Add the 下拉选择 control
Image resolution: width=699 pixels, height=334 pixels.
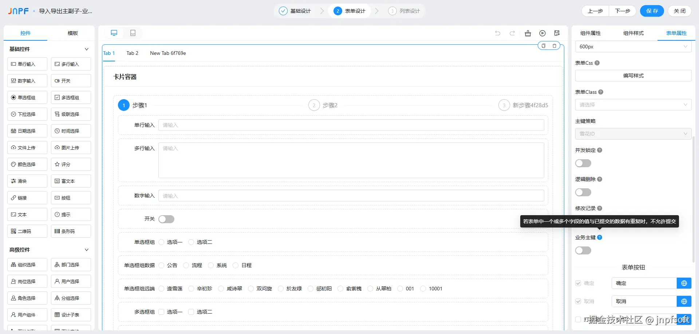coord(27,114)
